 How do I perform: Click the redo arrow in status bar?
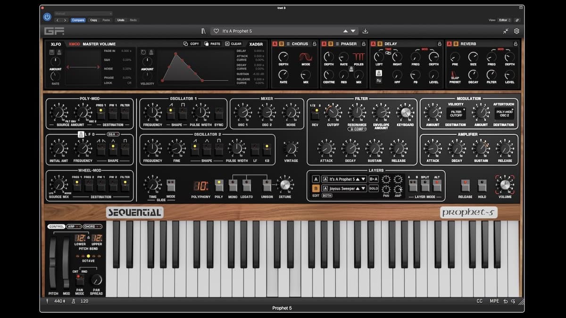coord(513,301)
